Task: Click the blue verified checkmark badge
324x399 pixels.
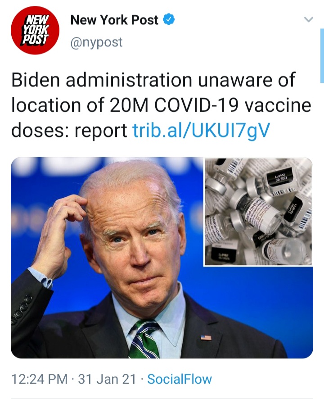Action: [169, 20]
